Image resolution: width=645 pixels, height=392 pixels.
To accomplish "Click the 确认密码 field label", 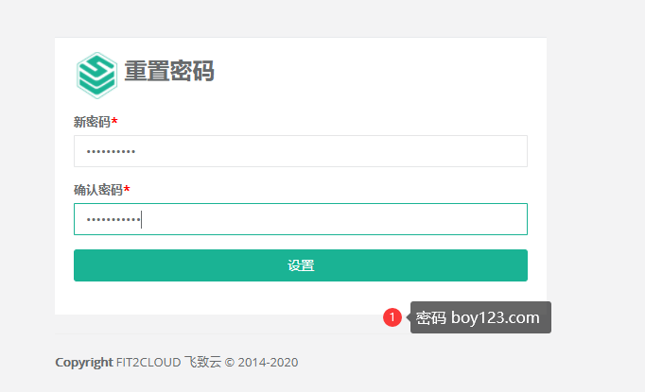I will (98, 190).
